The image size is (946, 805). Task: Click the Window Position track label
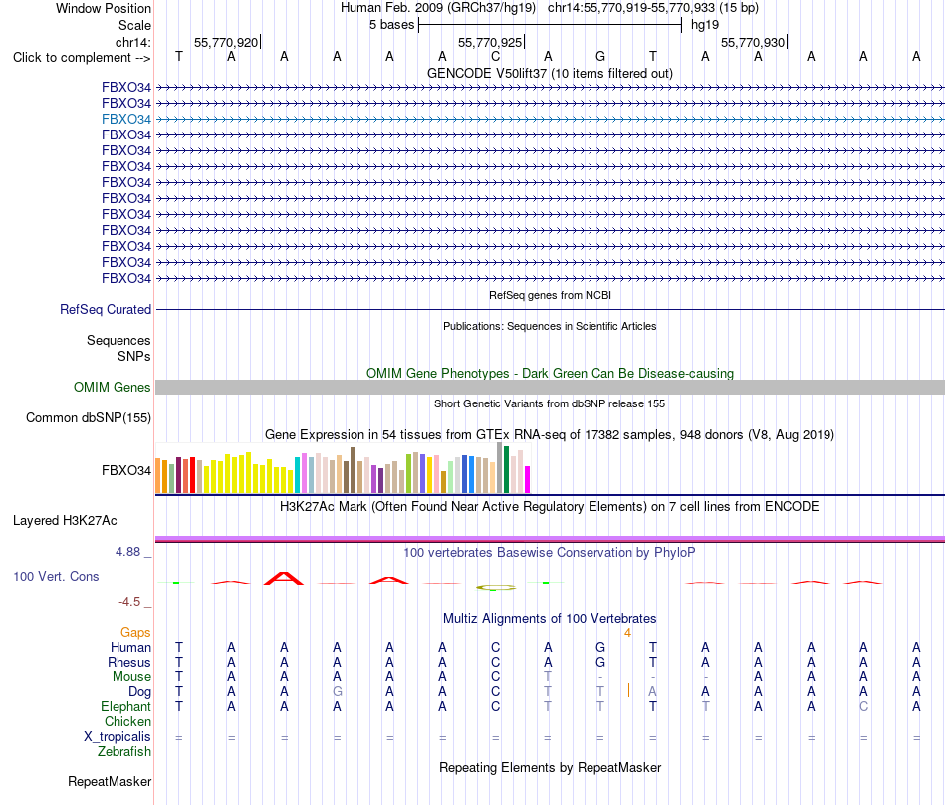click(104, 8)
